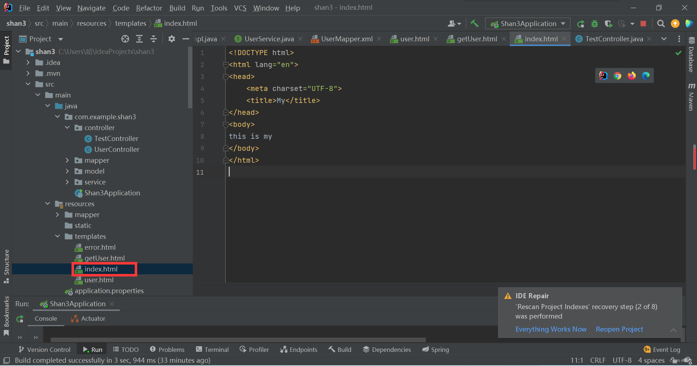Screen dimensions: 697x366
Task: Collapse all in the Project panel
Action: [154, 39]
